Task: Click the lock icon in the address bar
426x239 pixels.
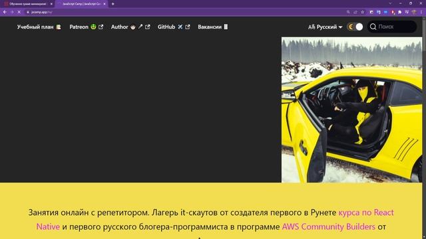Action: click(28, 12)
